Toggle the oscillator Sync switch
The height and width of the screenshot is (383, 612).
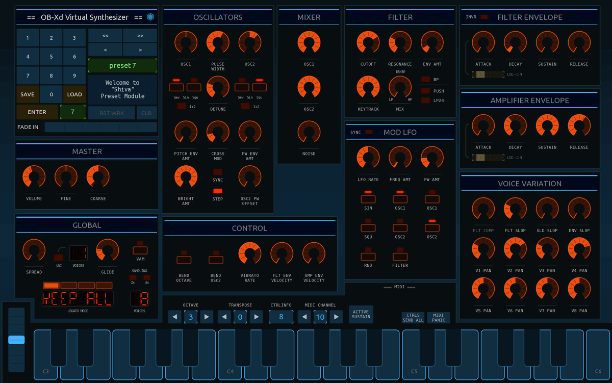[x=218, y=172]
